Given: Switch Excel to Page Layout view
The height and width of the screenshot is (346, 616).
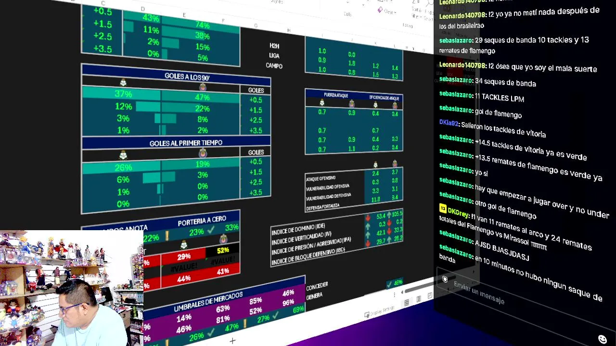Looking at the screenshot, I should (418, 299).
